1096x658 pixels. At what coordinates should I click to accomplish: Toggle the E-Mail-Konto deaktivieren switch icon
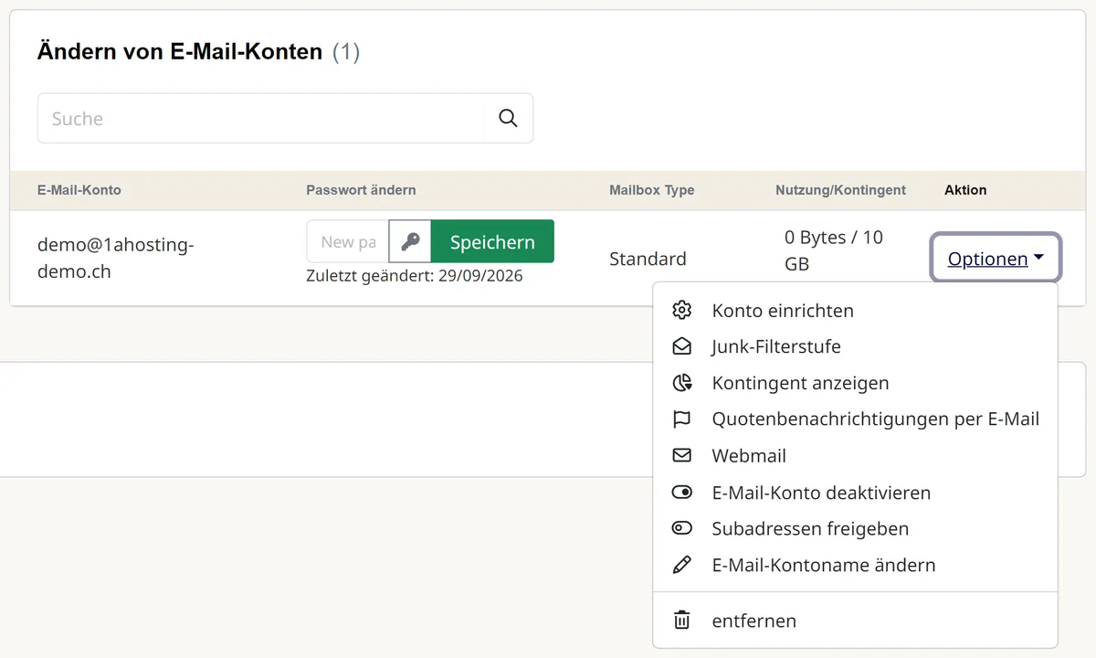point(681,493)
